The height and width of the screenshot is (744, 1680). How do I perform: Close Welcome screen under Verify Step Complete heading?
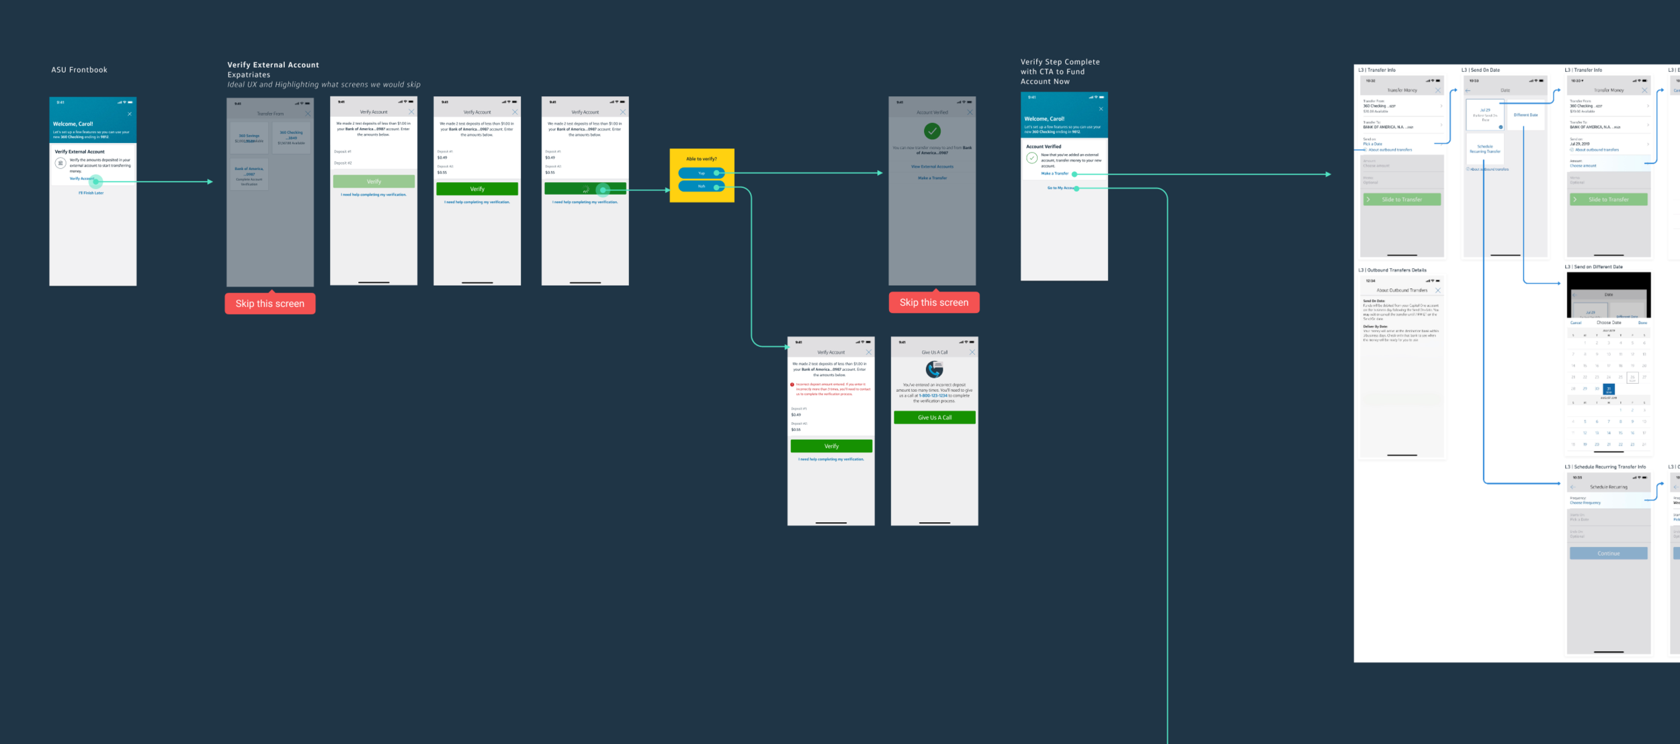click(1101, 109)
